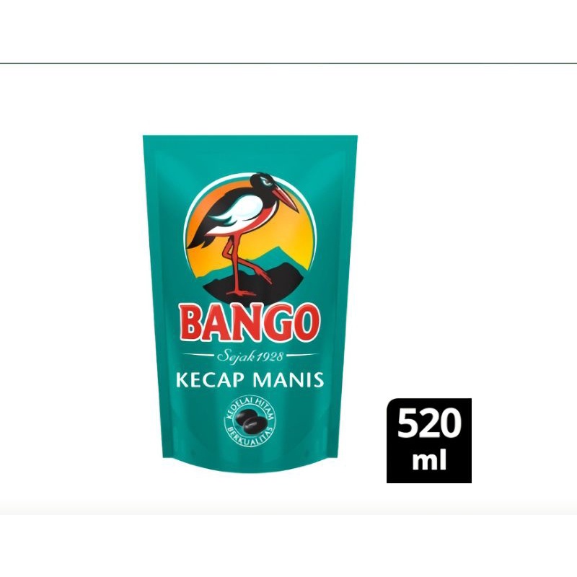Viewport: 577px width, 577px height.
Task: Click the Bango stork logo emblem
Action: tap(250, 236)
